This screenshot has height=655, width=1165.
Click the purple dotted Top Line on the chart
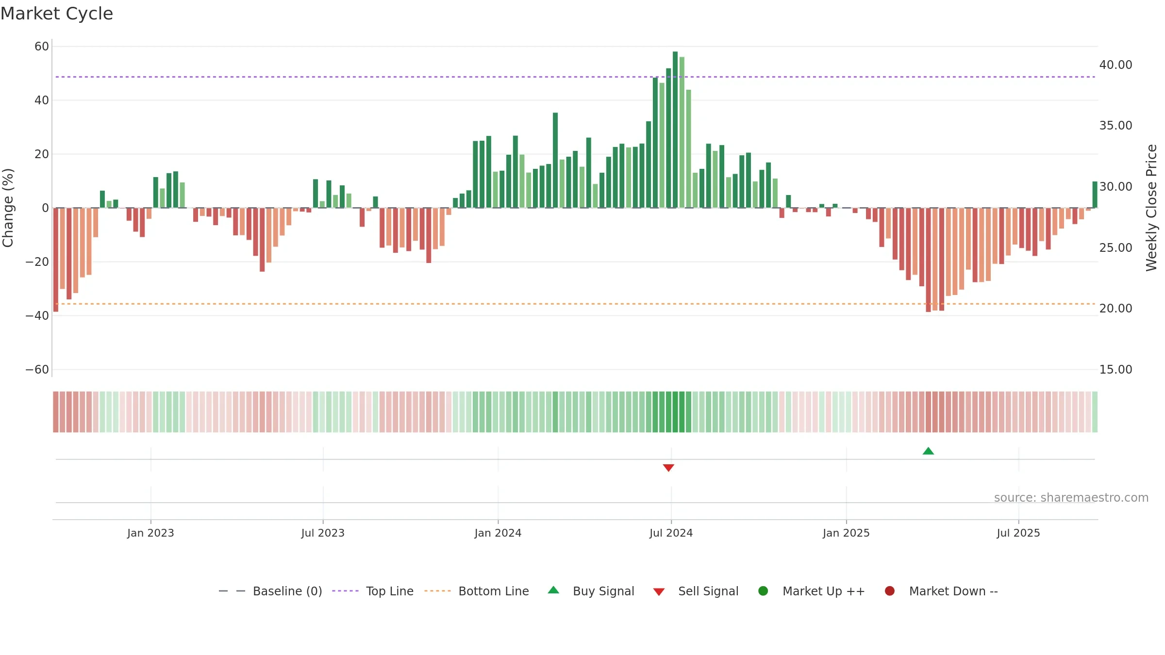tap(575, 77)
